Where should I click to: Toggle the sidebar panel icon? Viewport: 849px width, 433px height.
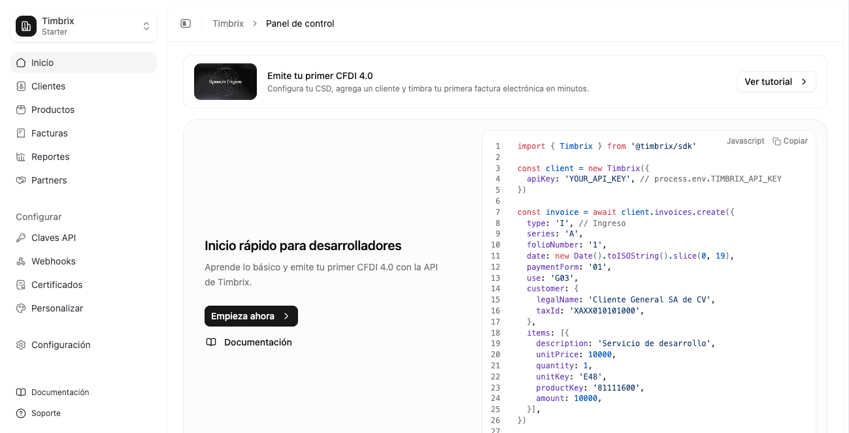pos(186,24)
